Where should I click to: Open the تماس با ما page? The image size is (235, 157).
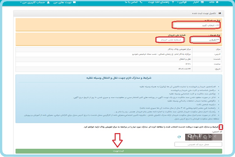click(133, 2)
